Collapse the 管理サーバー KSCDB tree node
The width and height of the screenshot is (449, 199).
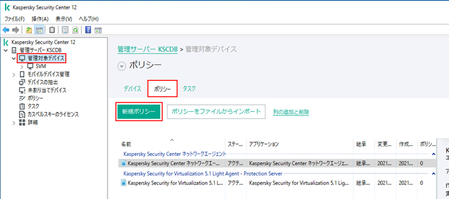coord(6,50)
